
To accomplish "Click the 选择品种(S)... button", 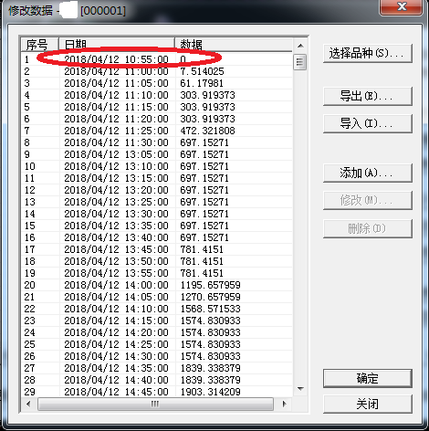I will pos(368,54).
